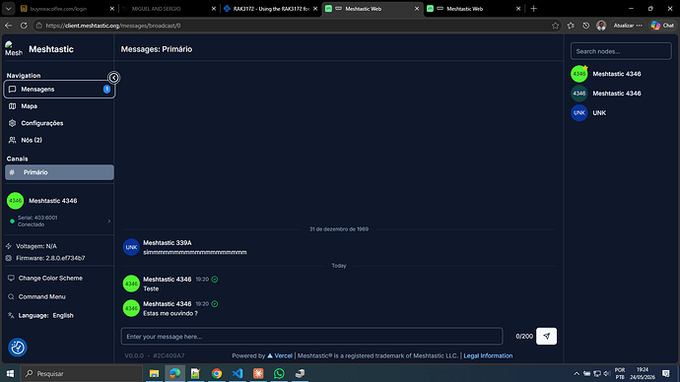Reload the page

pyautogui.click(x=24, y=26)
